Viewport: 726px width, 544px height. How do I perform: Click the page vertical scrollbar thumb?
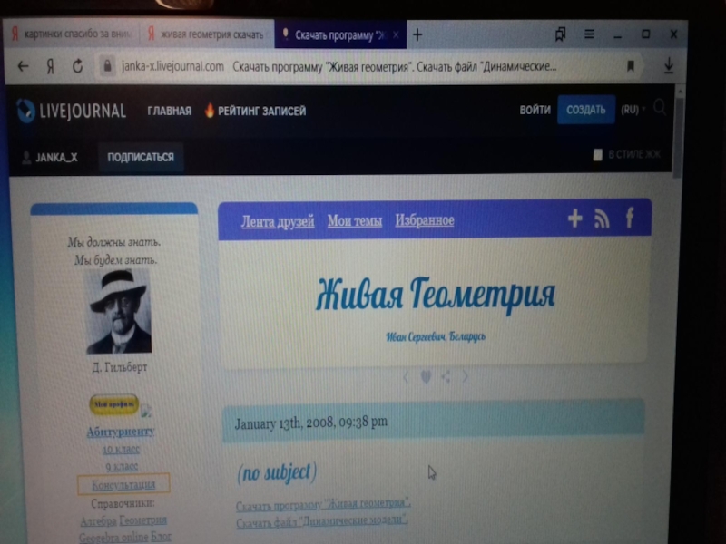pos(679,137)
